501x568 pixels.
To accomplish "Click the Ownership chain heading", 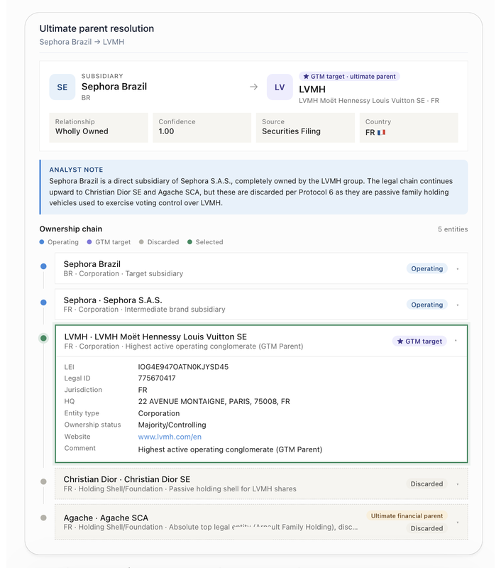I will [71, 229].
